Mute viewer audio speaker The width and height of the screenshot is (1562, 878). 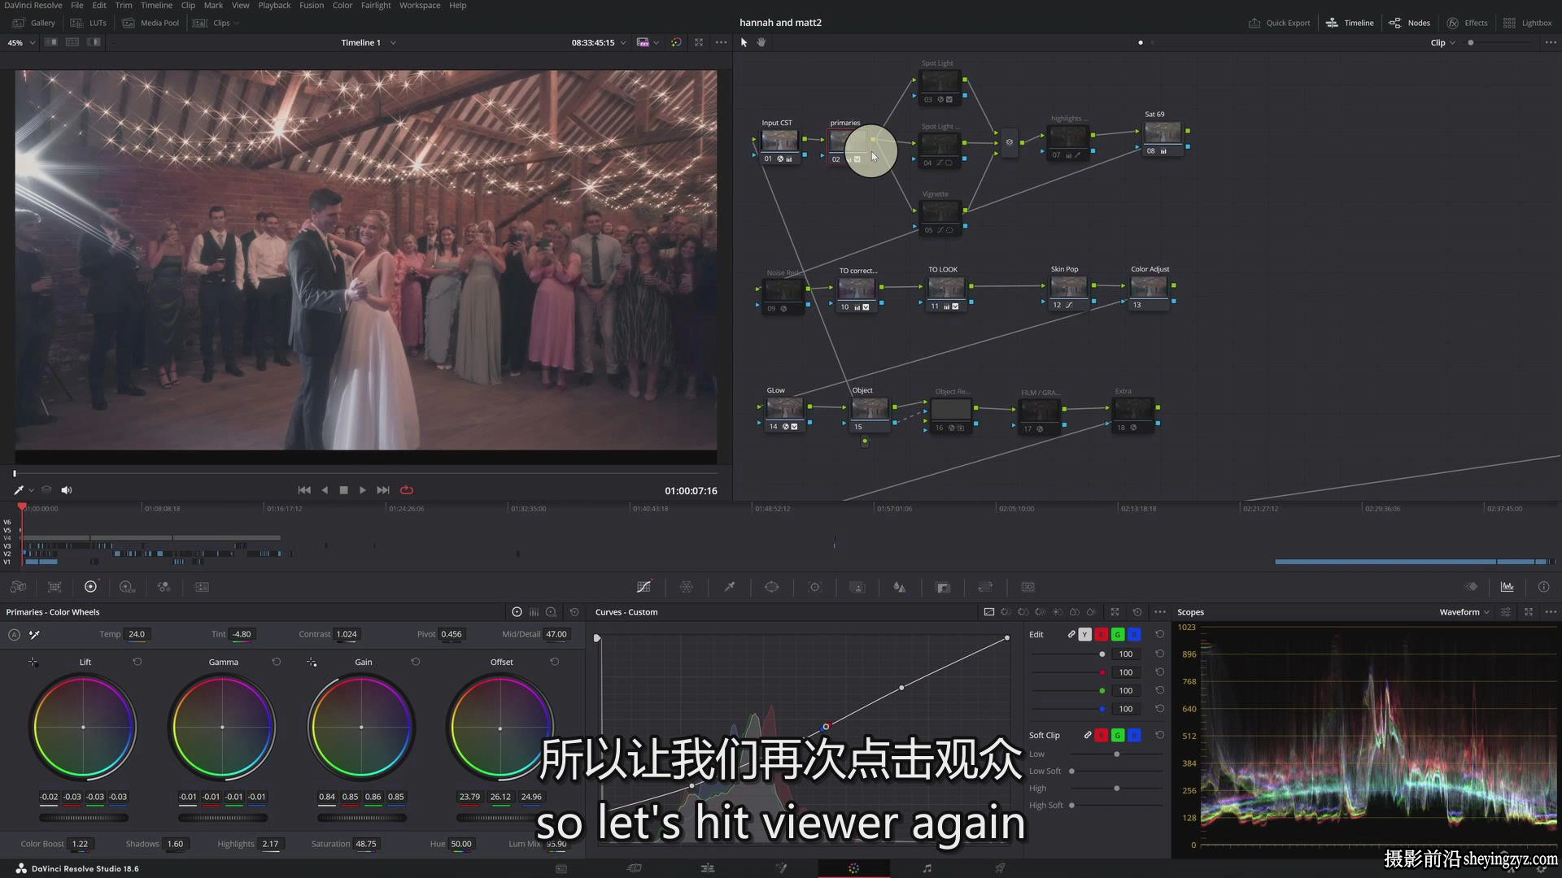coord(67,490)
